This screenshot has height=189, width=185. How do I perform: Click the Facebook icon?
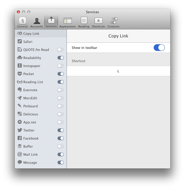point(20,138)
